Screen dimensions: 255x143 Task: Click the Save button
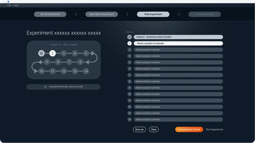click(x=154, y=130)
